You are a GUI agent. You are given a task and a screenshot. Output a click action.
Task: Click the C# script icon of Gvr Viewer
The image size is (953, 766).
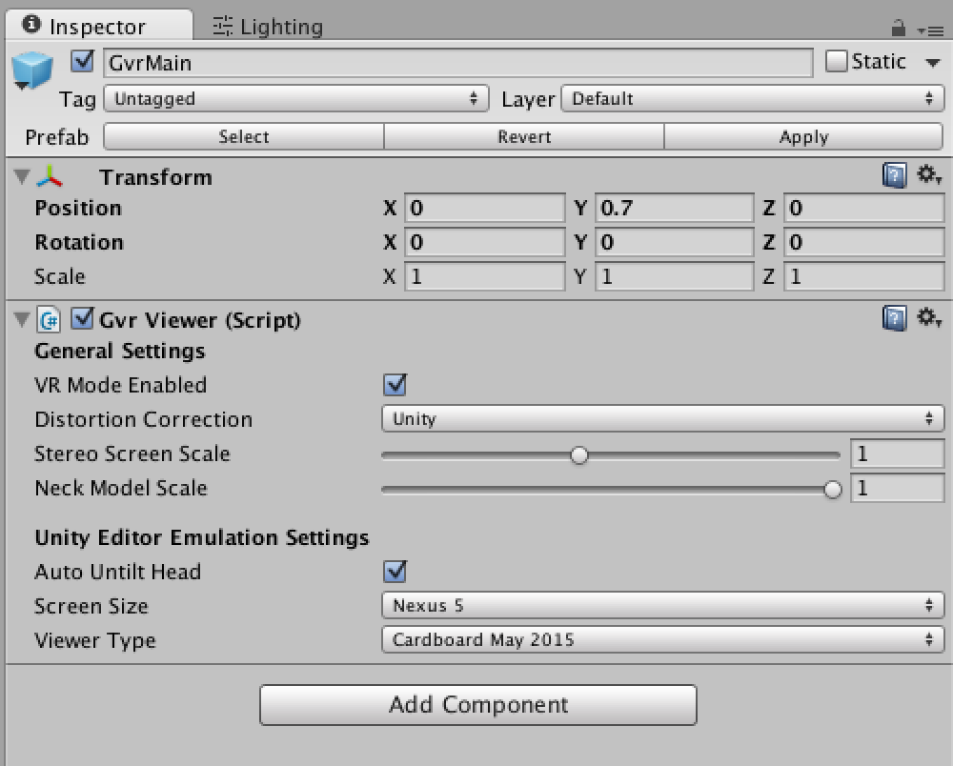[49, 319]
